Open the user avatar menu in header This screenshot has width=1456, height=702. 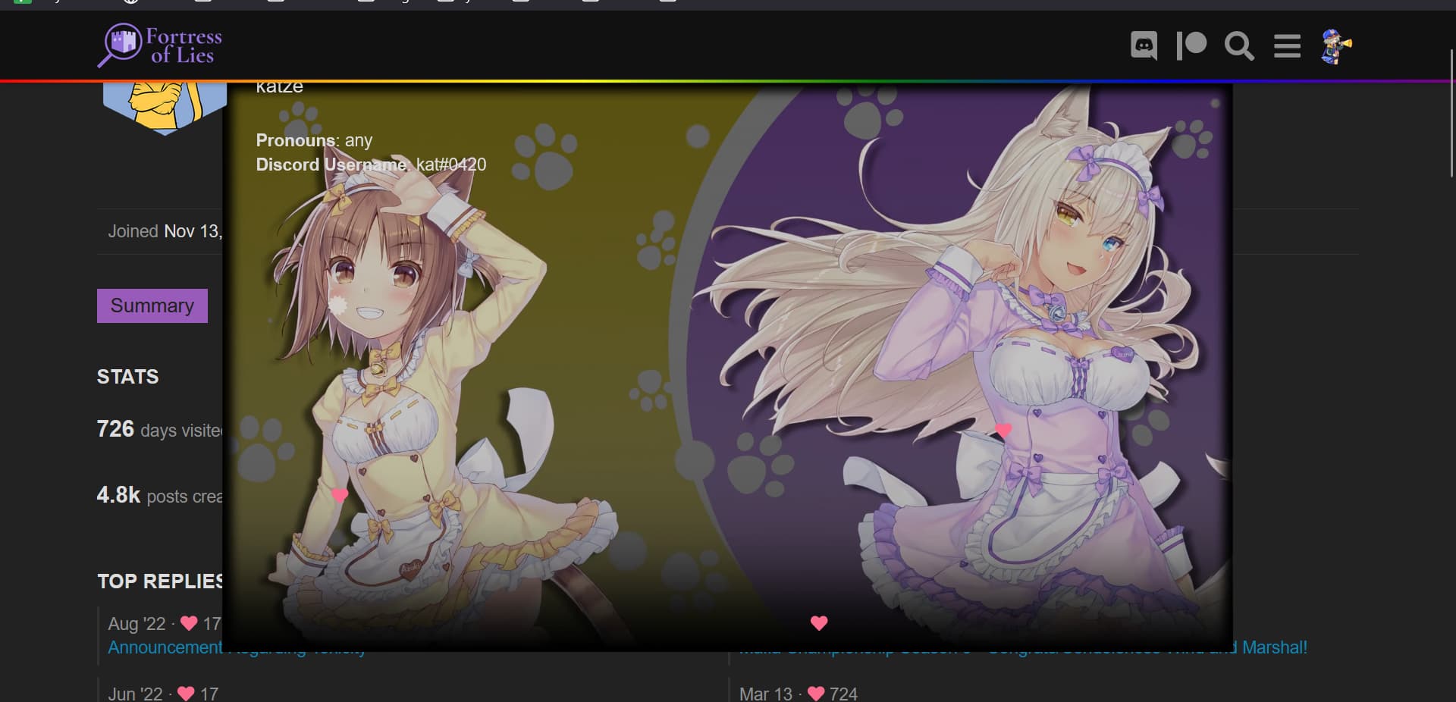[x=1336, y=46]
